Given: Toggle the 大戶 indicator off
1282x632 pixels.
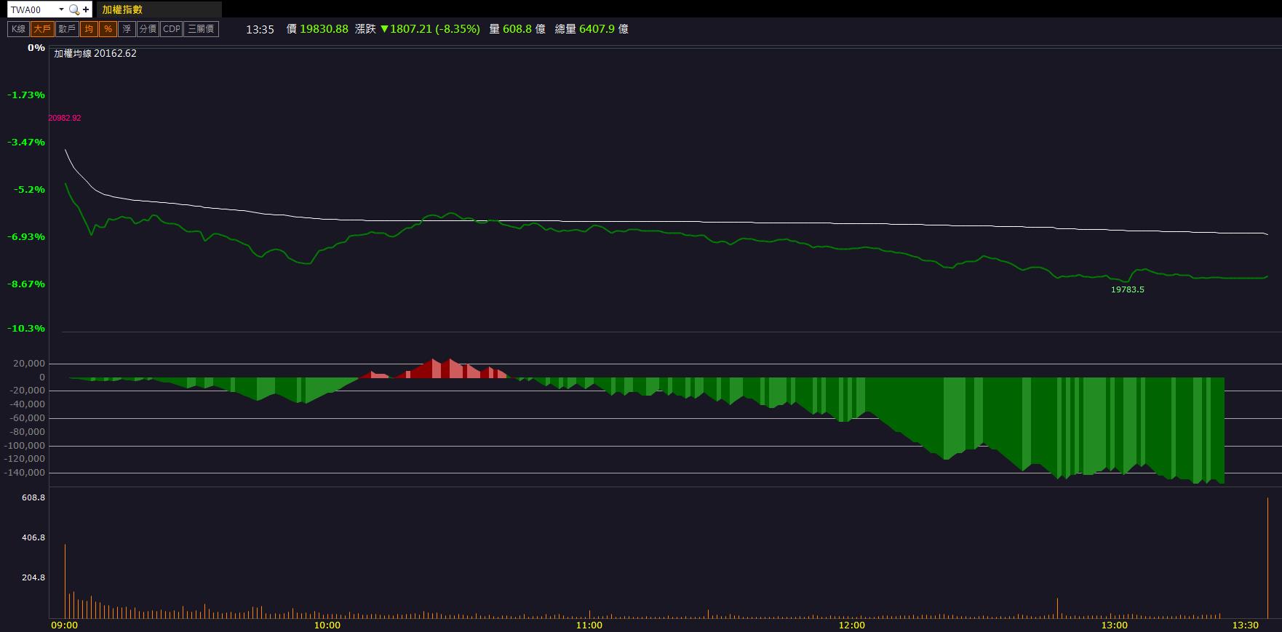Looking at the screenshot, I should pos(42,29).
